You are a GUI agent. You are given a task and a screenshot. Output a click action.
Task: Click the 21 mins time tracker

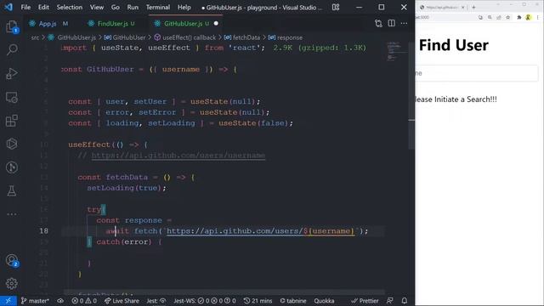pos(258,301)
